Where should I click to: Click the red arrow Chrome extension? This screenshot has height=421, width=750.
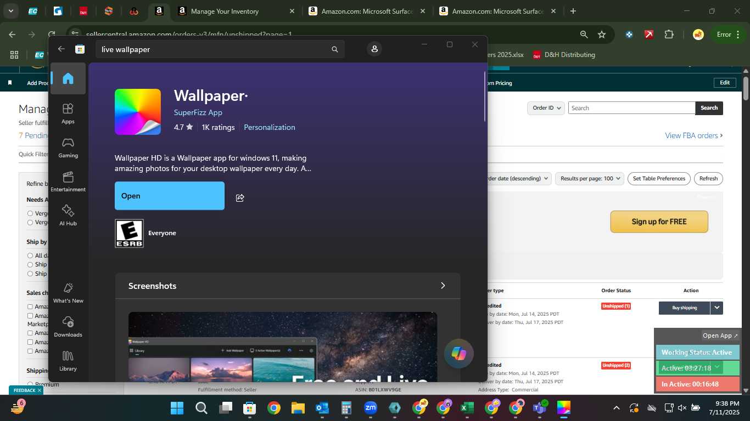pyautogui.click(x=649, y=35)
